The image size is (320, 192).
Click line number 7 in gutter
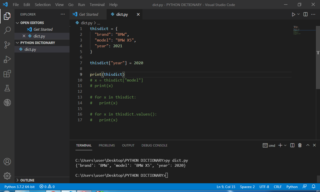click(81, 63)
